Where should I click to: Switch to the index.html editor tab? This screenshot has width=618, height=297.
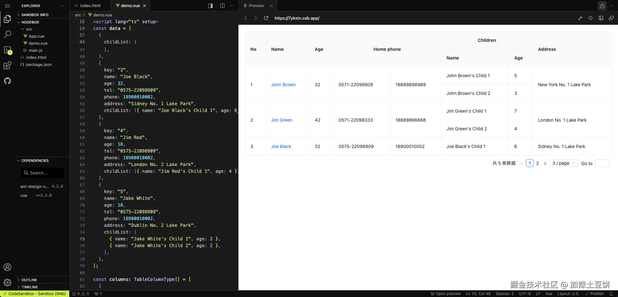tap(90, 6)
